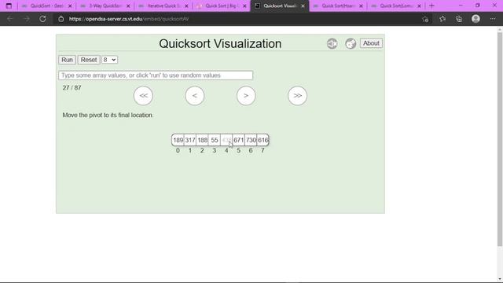Image resolution: width=503 pixels, height=283 pixels.
Task: Add this page to favorites
Action: (425, 19)
